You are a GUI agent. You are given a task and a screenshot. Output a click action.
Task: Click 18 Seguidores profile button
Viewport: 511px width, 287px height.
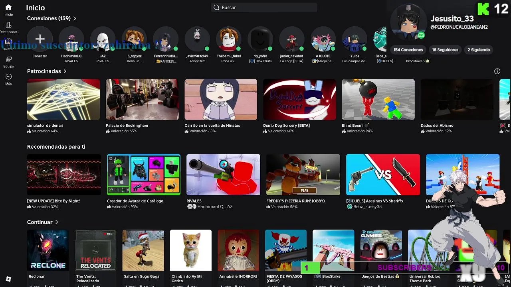point(445,50)
